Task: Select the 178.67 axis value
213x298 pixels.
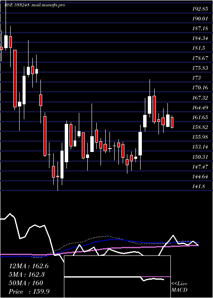Action: [200, 58]
